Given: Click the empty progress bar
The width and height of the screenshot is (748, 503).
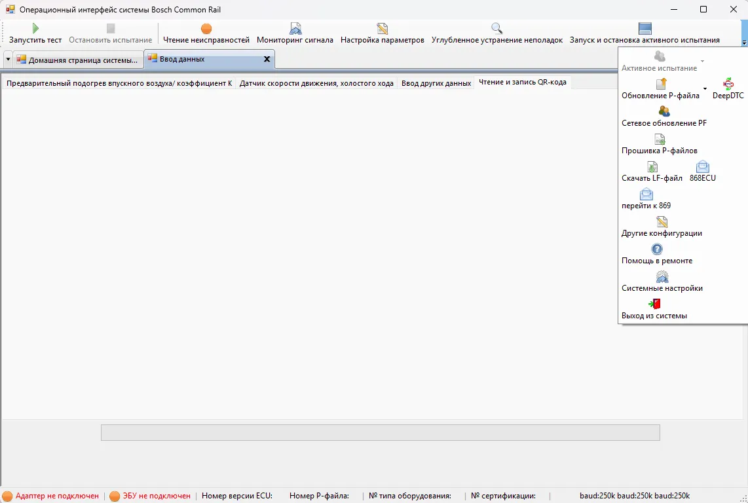Looking at the screenshot, I should coord(380,433).
